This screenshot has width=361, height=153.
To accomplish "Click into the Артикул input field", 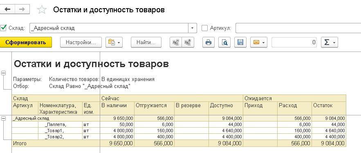I will pos(298,28).
